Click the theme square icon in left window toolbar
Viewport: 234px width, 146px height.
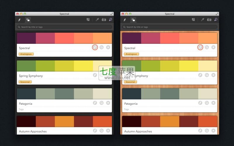tap(88, 20)
